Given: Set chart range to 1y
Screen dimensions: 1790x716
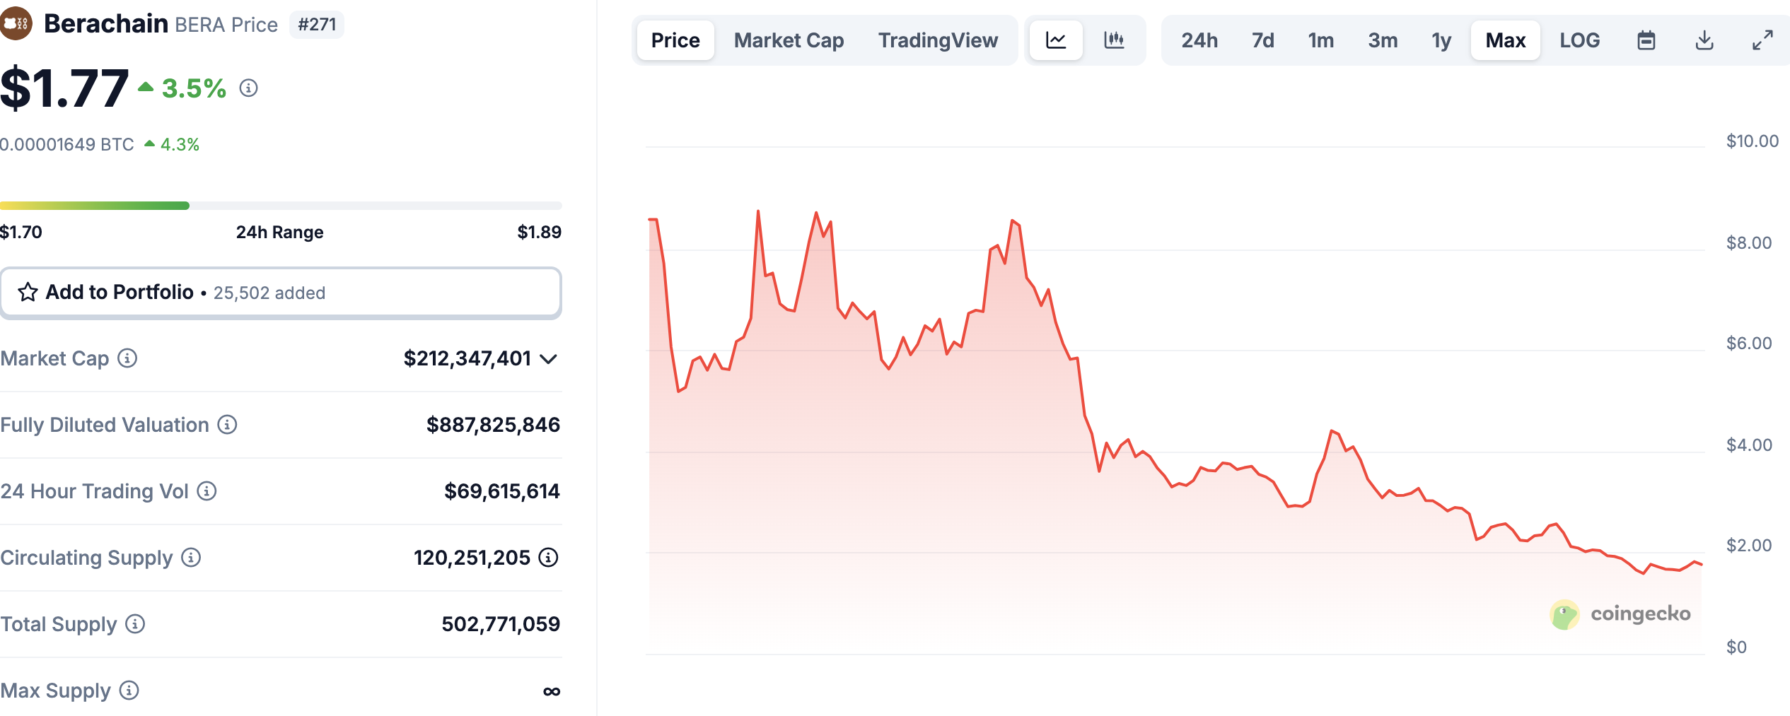Looking at the screenshot, I should (x=1441, y=40).
